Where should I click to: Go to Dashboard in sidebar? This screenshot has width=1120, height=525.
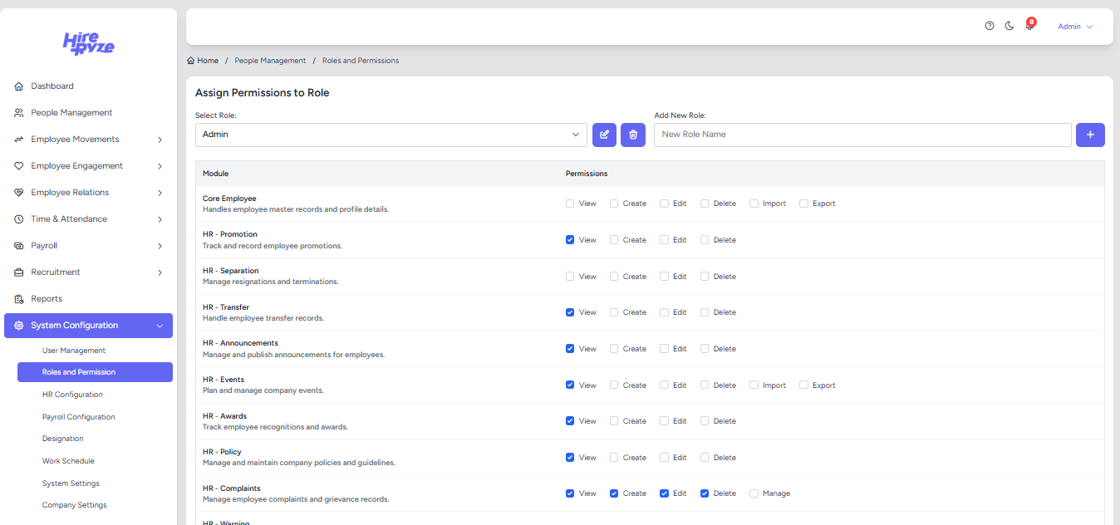[52, 86]
